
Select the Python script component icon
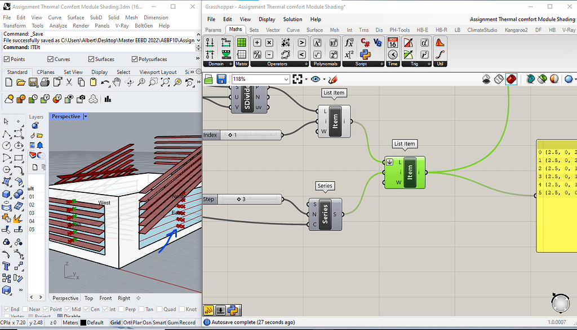click(x=365, y=55)
